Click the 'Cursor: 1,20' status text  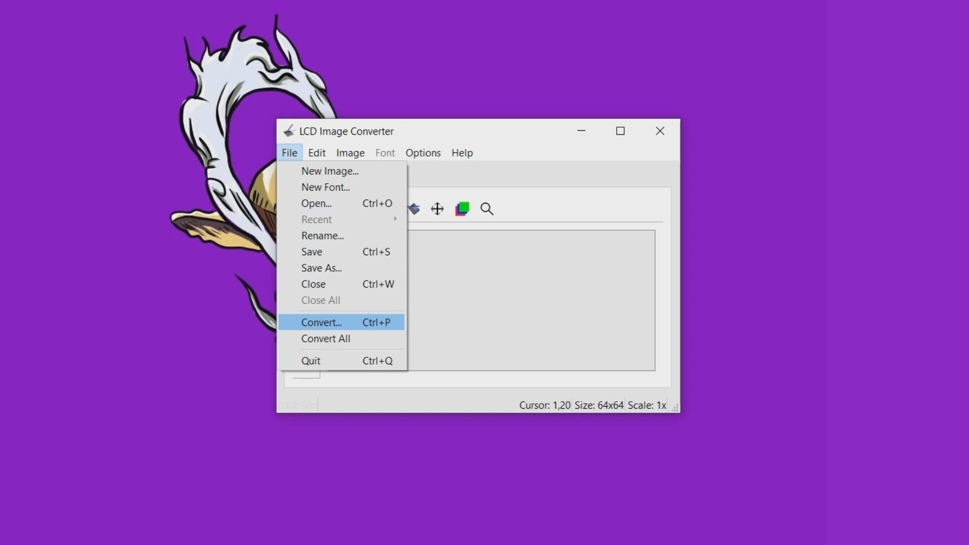click(x=545, y=405)
